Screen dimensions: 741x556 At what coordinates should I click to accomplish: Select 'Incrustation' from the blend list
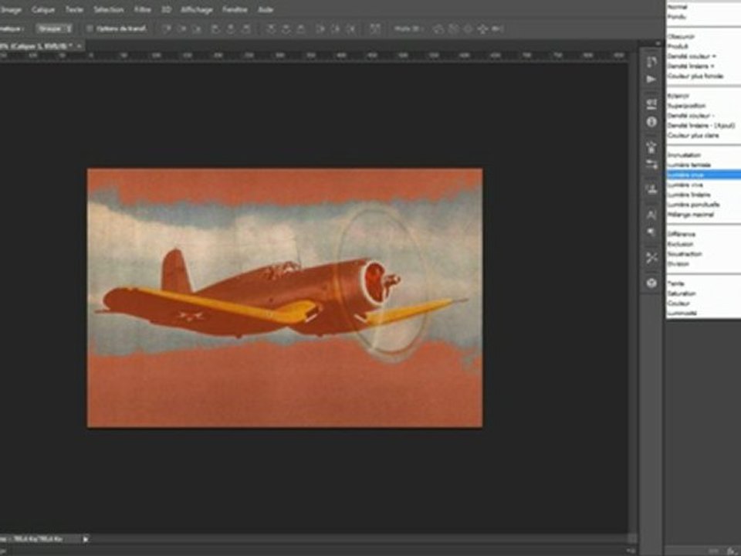684,155
